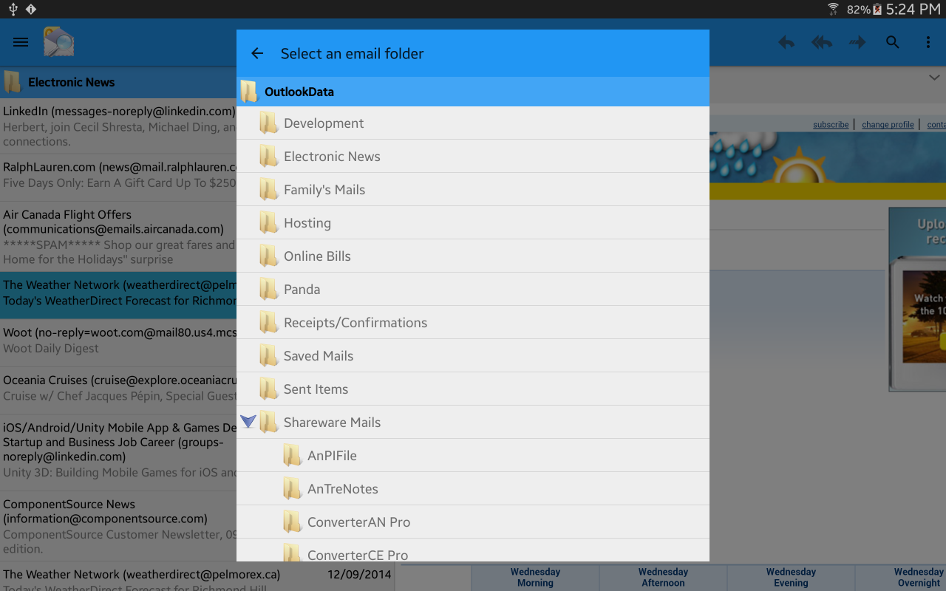
Task: Choose the Saved Mails folder
Action: point(473,356)
